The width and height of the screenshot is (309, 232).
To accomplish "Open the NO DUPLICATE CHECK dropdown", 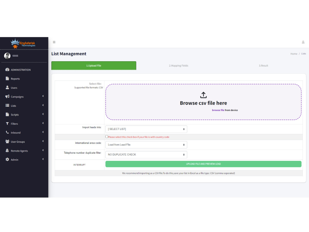I will (x=146, y=155).
